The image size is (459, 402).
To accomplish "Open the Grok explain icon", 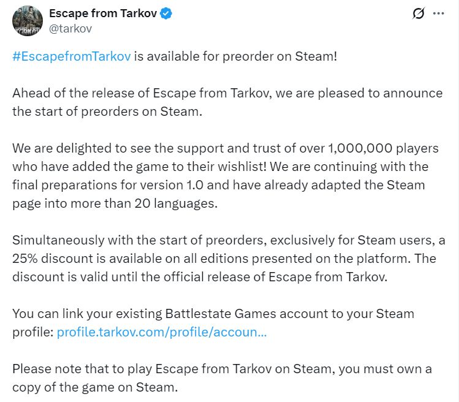I will pyautogui.click(x=419, y=13).
